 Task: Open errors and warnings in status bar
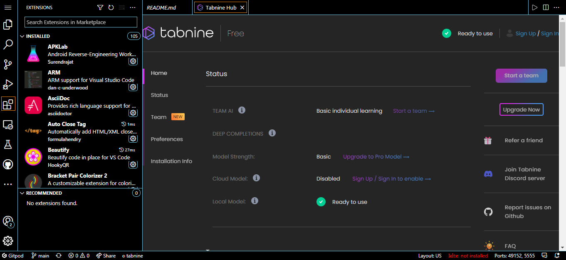[x=79, y=255]
